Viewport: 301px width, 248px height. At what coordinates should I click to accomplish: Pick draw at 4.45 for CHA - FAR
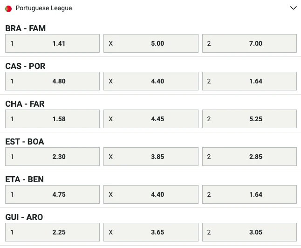click(x=150, y=119)
